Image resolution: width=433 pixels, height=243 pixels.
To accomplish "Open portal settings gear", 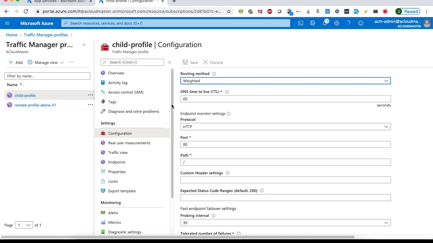I will click(x=337, y=23).
